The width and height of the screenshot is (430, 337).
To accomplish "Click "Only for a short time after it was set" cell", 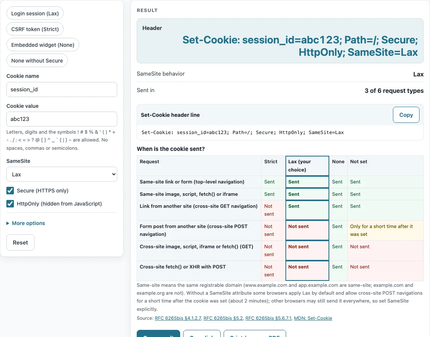I will [385, 230].
